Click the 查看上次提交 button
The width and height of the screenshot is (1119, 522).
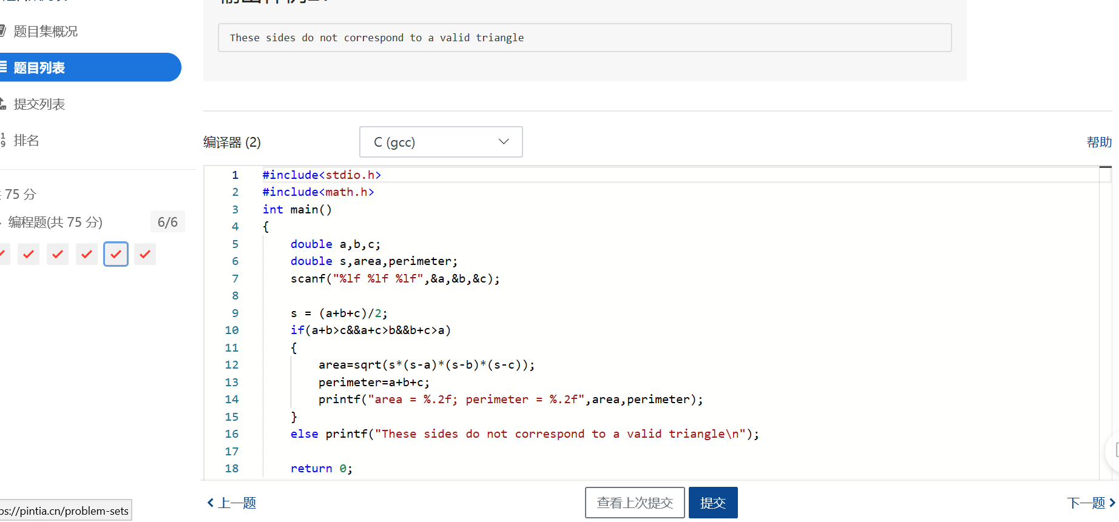[x=635, y=503]
